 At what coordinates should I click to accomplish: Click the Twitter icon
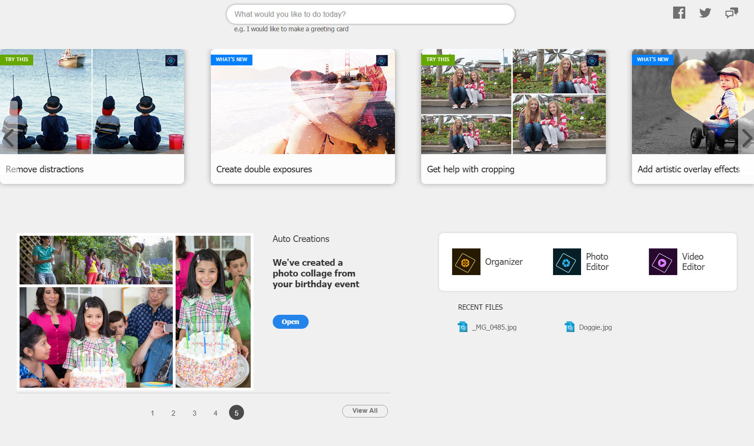point(705,13)
